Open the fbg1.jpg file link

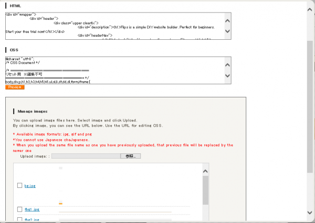click(x=32, y=210)
